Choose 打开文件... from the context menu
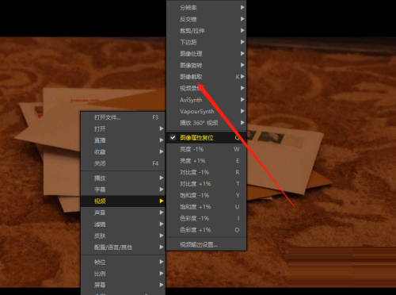 coord(123,117)
